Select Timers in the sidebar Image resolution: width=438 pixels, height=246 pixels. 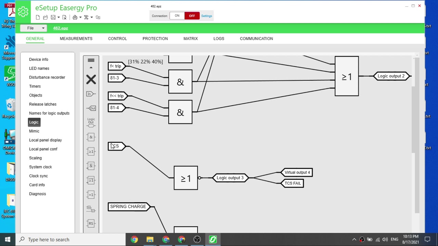click(x=35, y=86)
